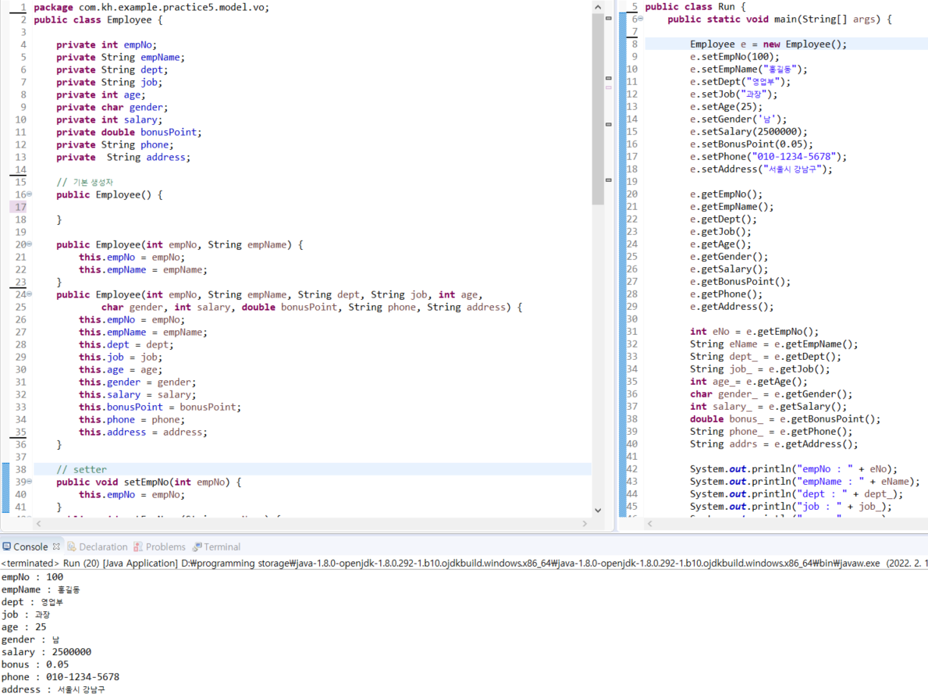This screenshot has width=928, height=698.
Task: Switch to the Problems tab
Action: (165, 547)
